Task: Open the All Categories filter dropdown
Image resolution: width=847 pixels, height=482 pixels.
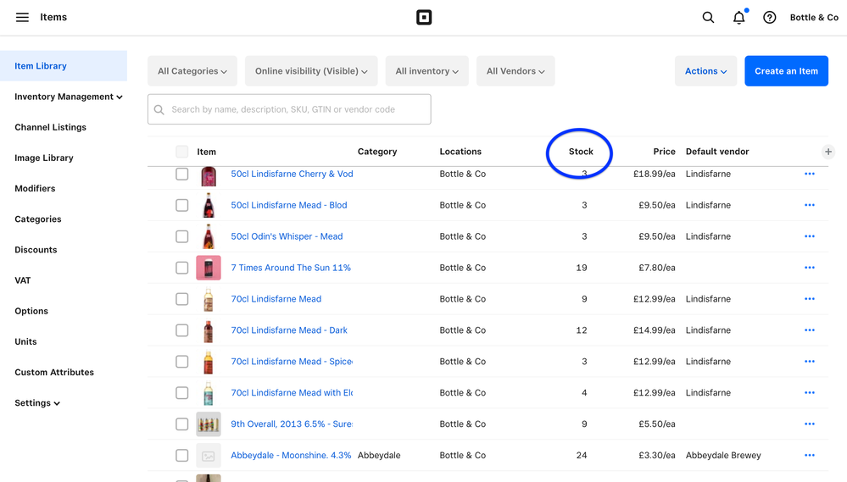Action: [192, 71]
